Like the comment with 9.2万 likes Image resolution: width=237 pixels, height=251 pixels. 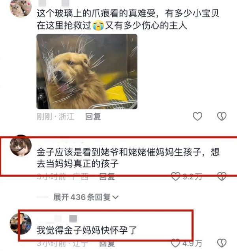[175, 177]
